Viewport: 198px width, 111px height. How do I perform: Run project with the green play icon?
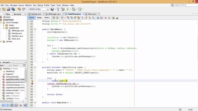point(68,9)
